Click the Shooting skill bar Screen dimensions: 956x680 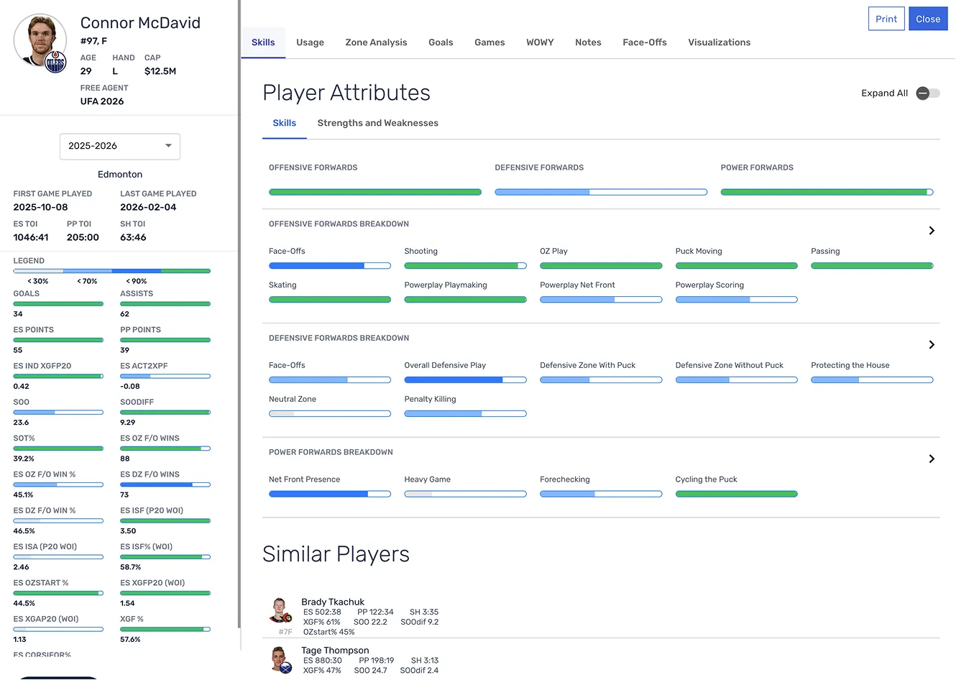465,266
